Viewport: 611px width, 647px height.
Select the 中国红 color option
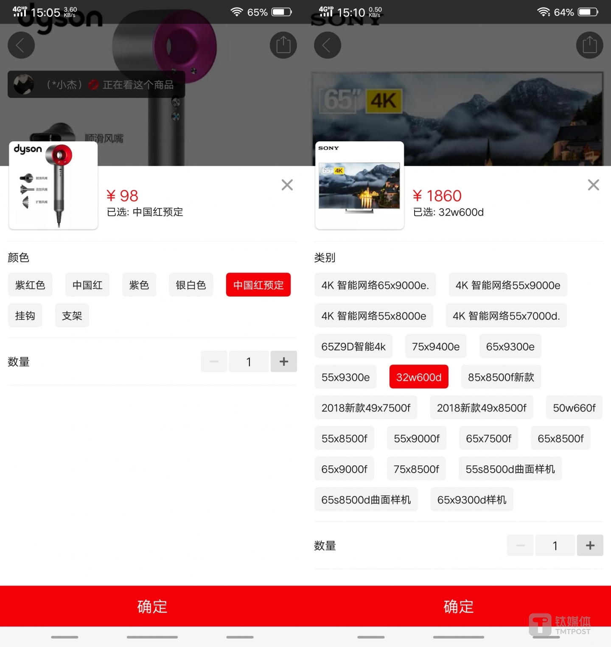pyautogui.click(x=87, y=285)
